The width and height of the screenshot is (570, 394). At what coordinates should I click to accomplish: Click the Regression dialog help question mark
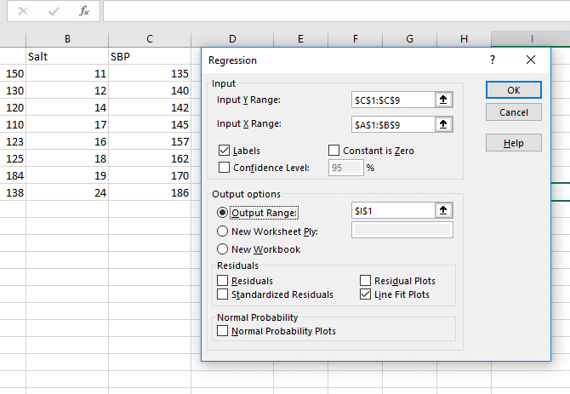(493, 60)
